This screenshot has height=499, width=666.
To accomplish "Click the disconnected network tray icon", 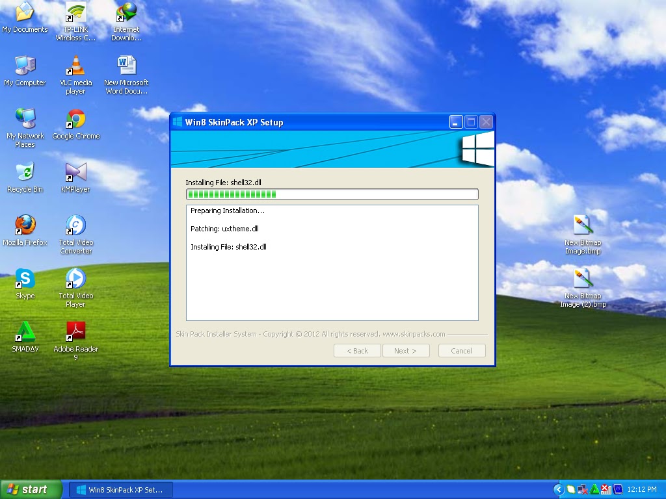I will 581,489.
